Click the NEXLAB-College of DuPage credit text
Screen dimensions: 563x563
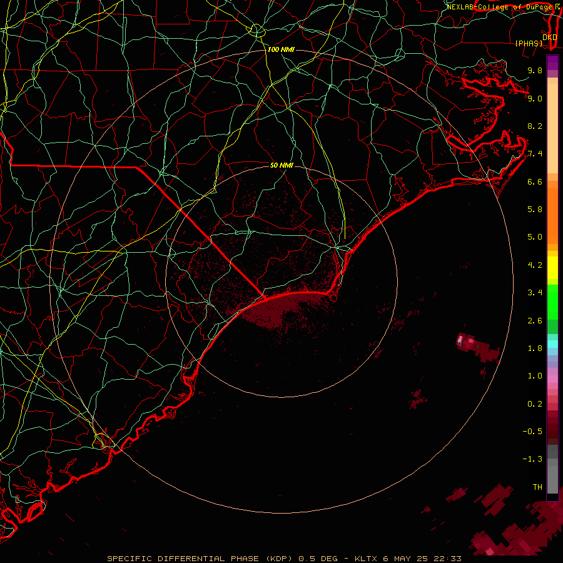500,7
